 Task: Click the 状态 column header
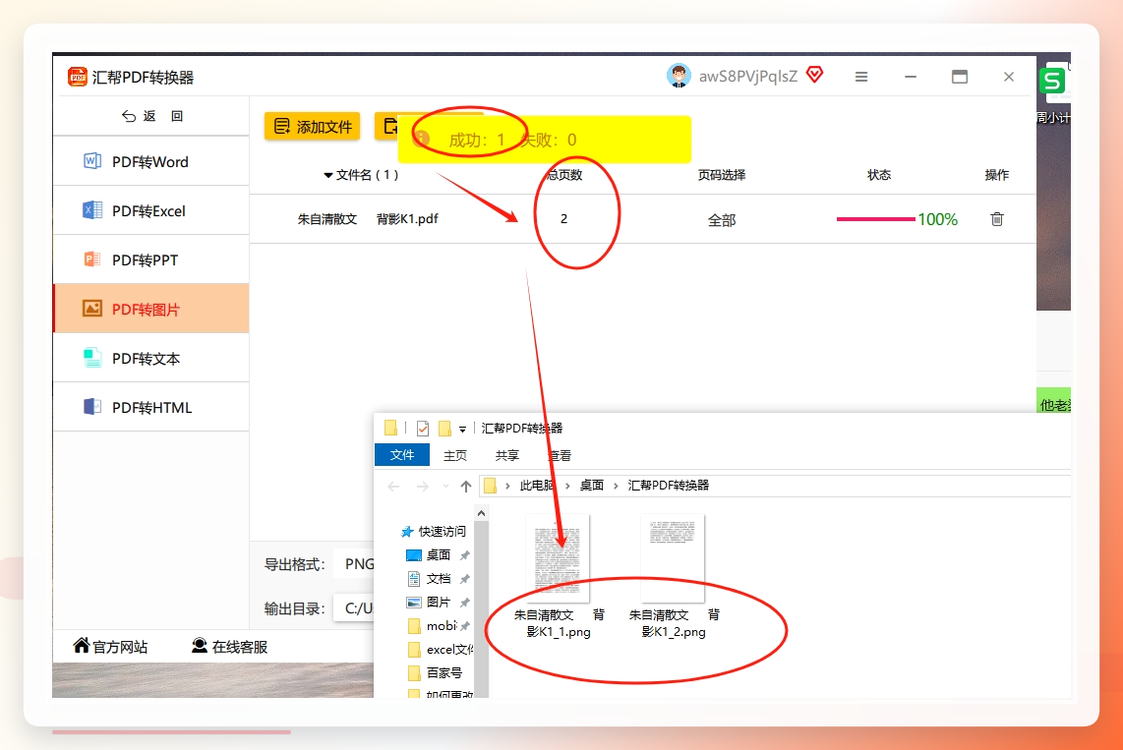[x=879, y=175]
